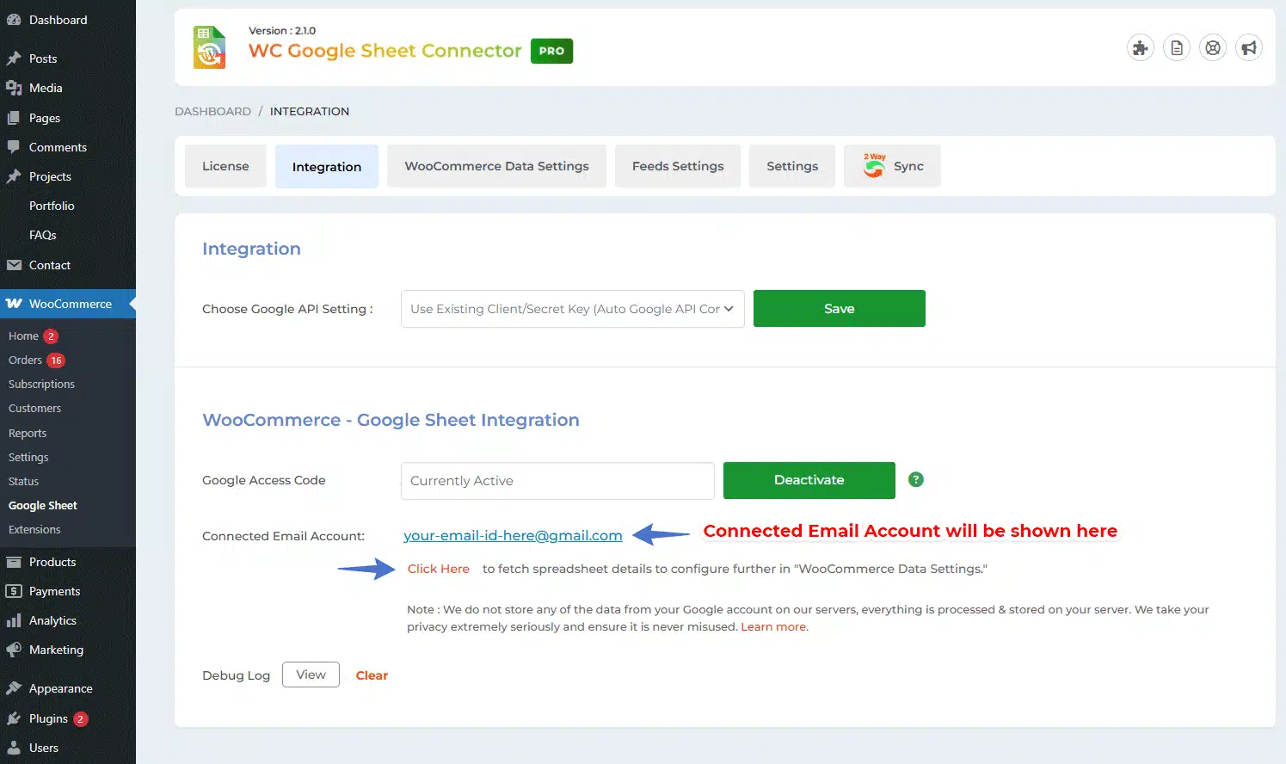
Task: Open the 2 Way Sync tab
Action: (x=893, y=166)
